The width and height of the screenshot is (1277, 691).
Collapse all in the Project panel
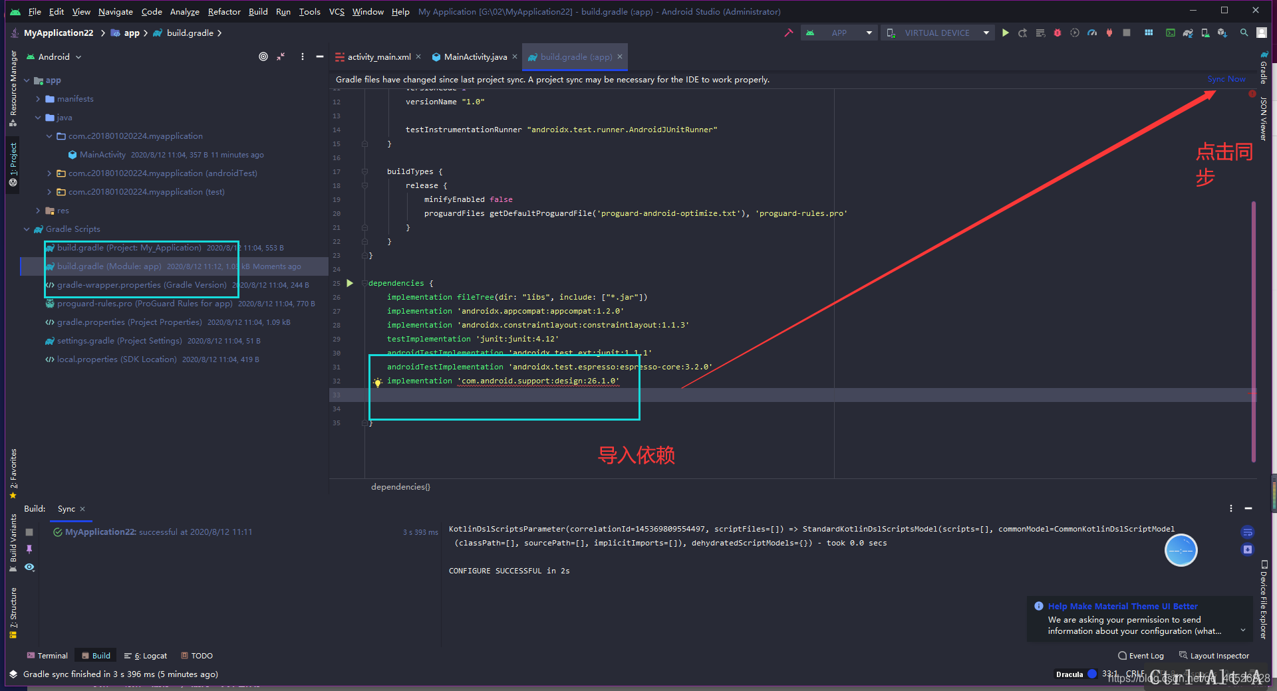tap(281, 56)
